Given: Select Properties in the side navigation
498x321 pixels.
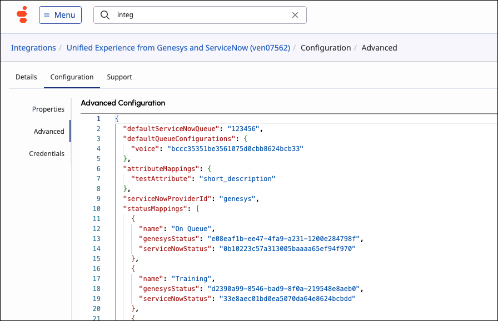Looking at the screenshot, I should point(48,109).
